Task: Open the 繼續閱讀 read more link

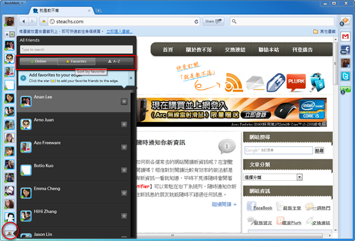Action: pyautogui.click(x=224, y=204)
